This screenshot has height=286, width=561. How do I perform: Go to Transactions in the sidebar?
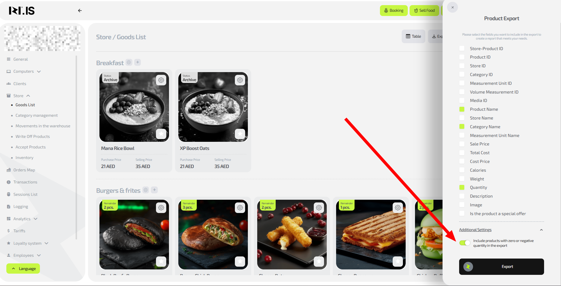click(x=25, y=182)
